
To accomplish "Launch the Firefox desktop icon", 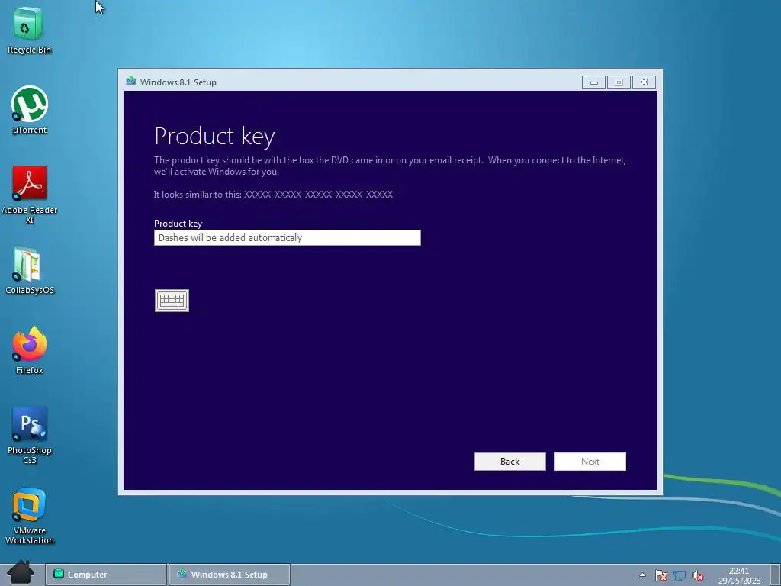I will click(x=30, y=350).
